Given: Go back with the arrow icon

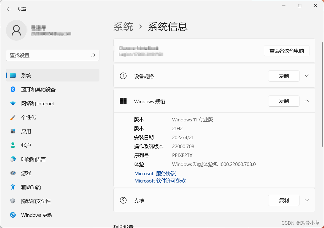Looking at the screenshot, I should click(x=8, y=9).
